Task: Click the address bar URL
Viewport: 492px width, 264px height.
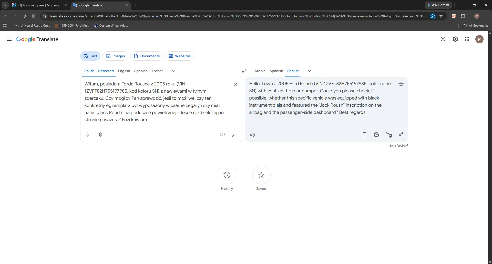Action: tap(238, 16)
